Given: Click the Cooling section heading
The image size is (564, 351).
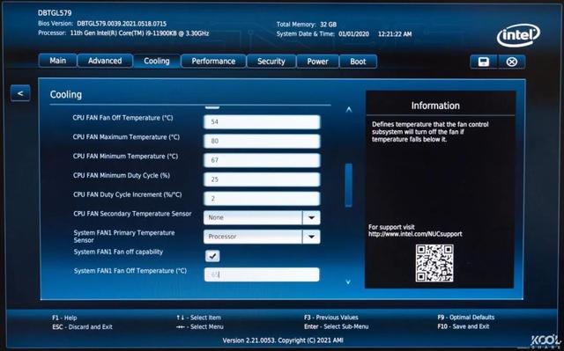Looking at the screenshot, I should click(66, 94).
